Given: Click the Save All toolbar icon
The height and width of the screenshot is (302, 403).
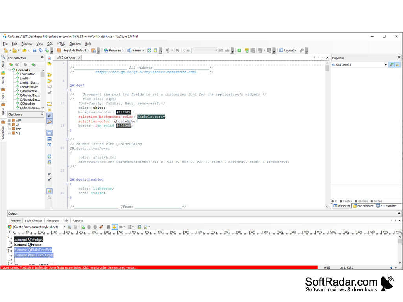Looking at the screenshot, I should tap(40, 50).
